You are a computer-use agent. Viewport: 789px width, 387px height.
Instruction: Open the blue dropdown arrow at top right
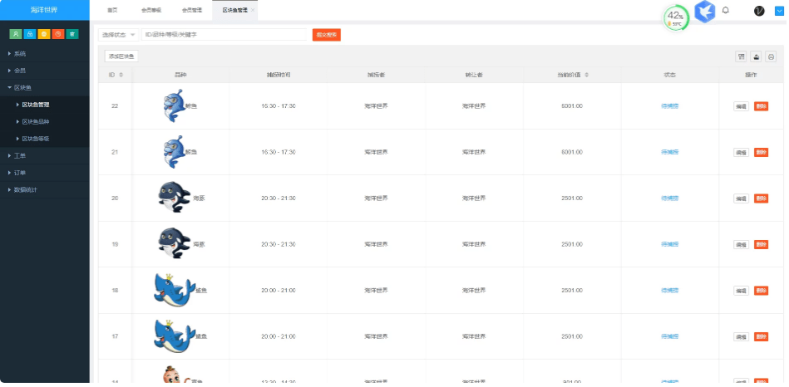tap(779, 11)
